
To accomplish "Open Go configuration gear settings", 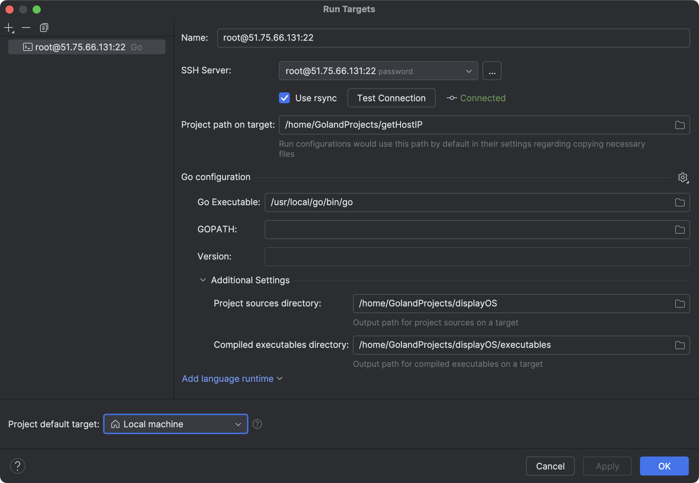I will 682,177.
